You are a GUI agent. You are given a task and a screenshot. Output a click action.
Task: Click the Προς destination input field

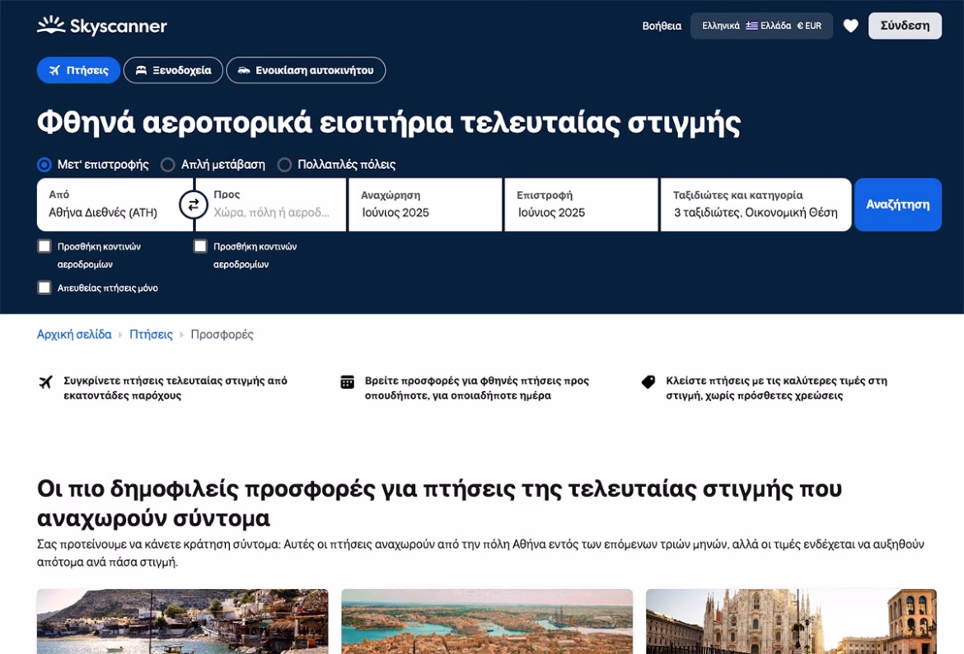[272, 212]
